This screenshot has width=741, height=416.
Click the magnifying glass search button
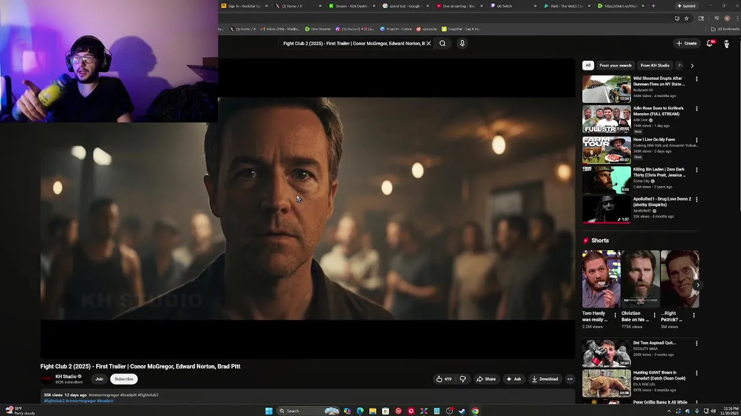(442, 43)
